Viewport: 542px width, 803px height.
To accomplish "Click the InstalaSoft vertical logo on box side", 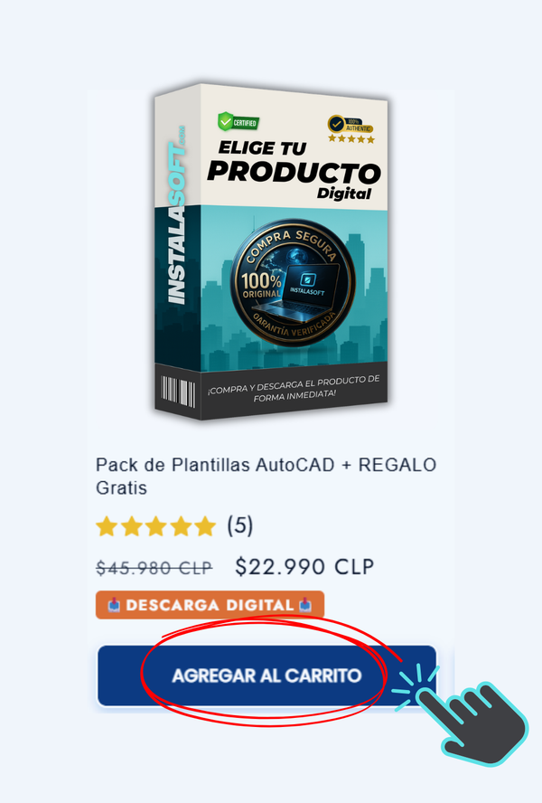I will click(x=176, y=215).
